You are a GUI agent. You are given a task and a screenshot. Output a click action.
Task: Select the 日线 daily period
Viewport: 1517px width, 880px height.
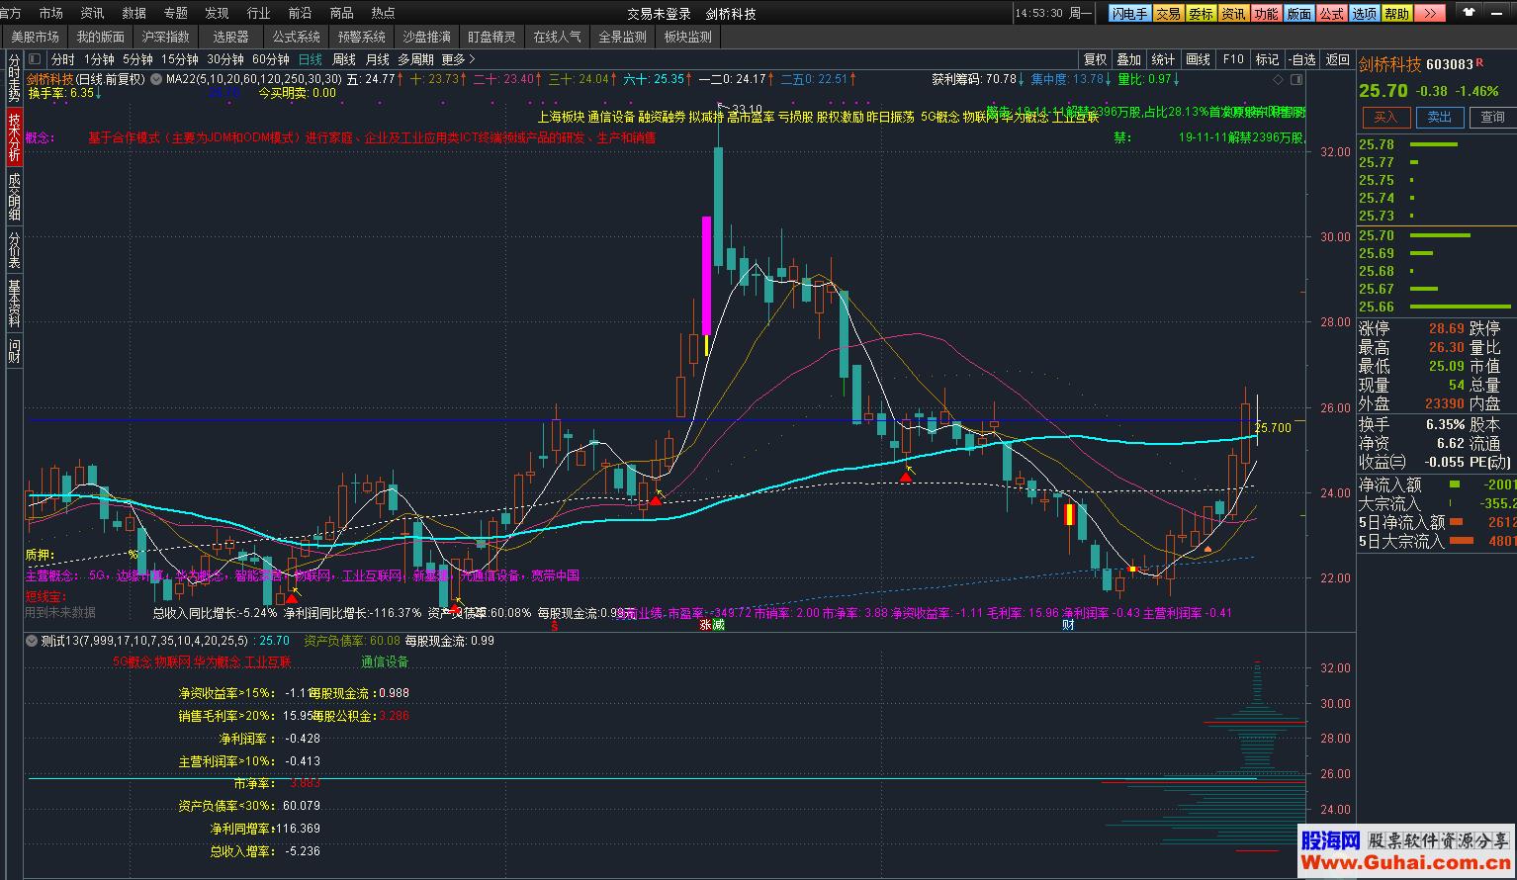click(311, 59)
